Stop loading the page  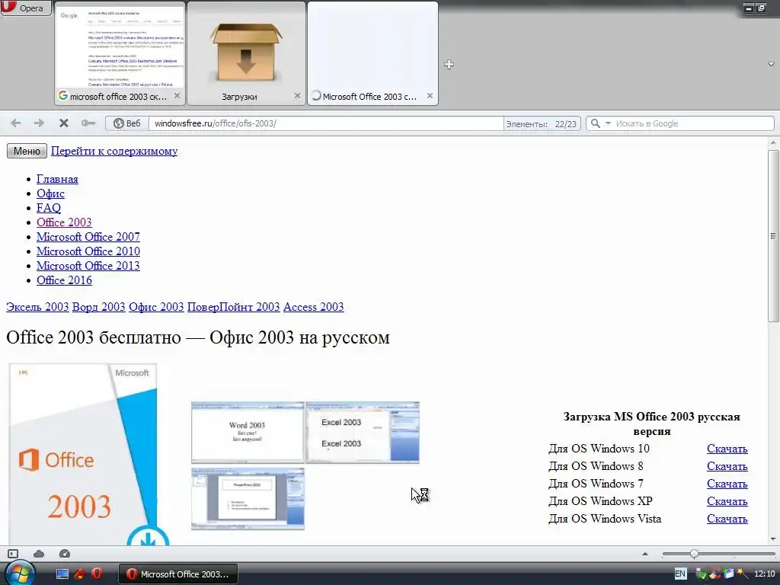(x=64, y=123)
